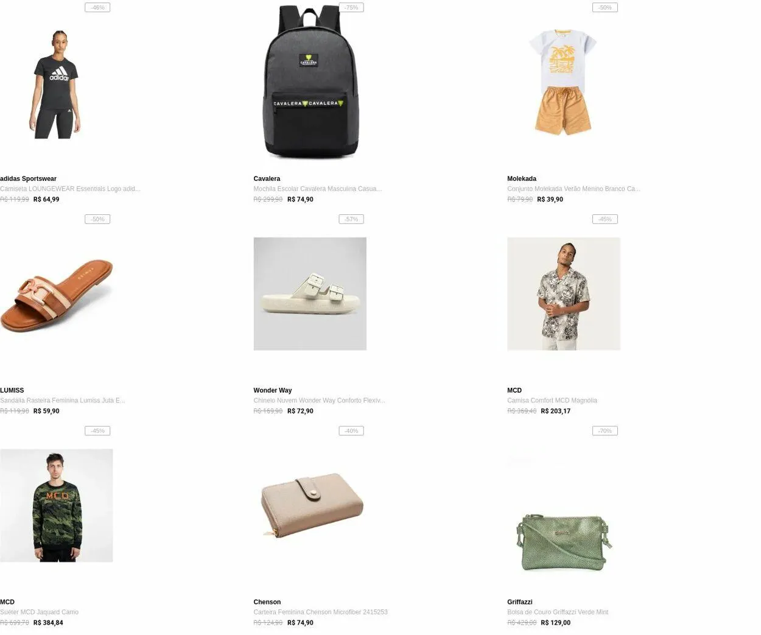Open the MCD camo sweater product image
Viewport: 761px width, 635px height.
point(56,505)
